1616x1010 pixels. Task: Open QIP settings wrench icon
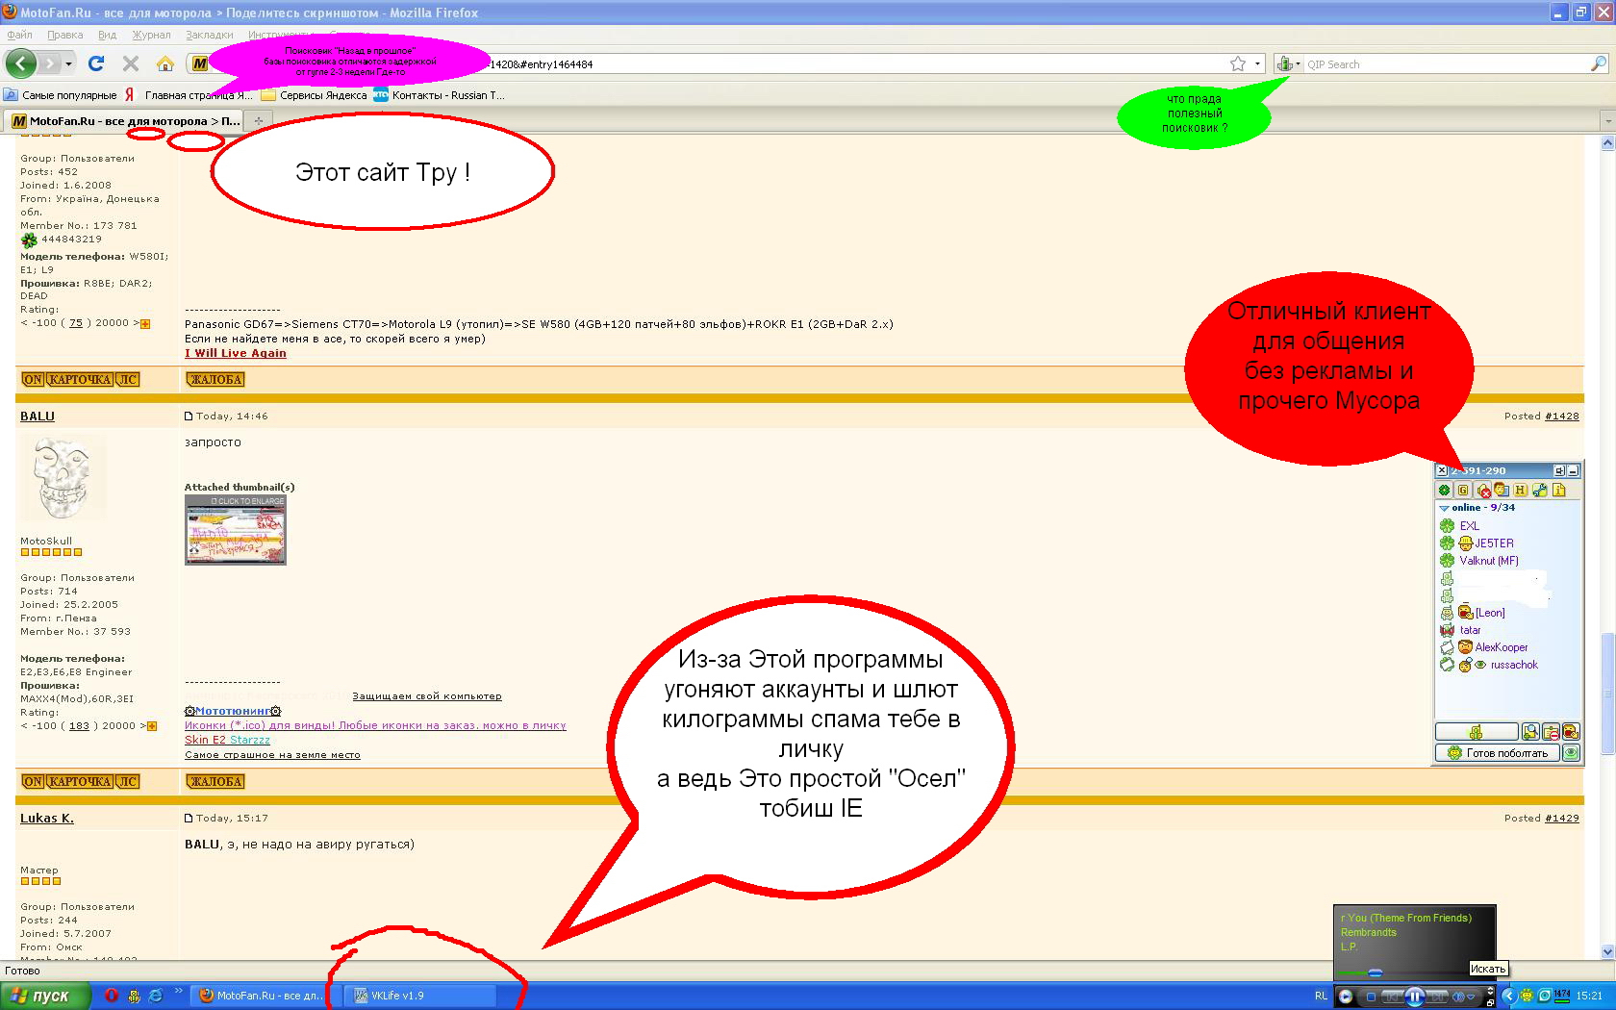(1540, 490)
